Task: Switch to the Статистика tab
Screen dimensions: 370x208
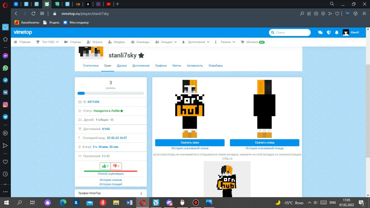Action: 91,66
